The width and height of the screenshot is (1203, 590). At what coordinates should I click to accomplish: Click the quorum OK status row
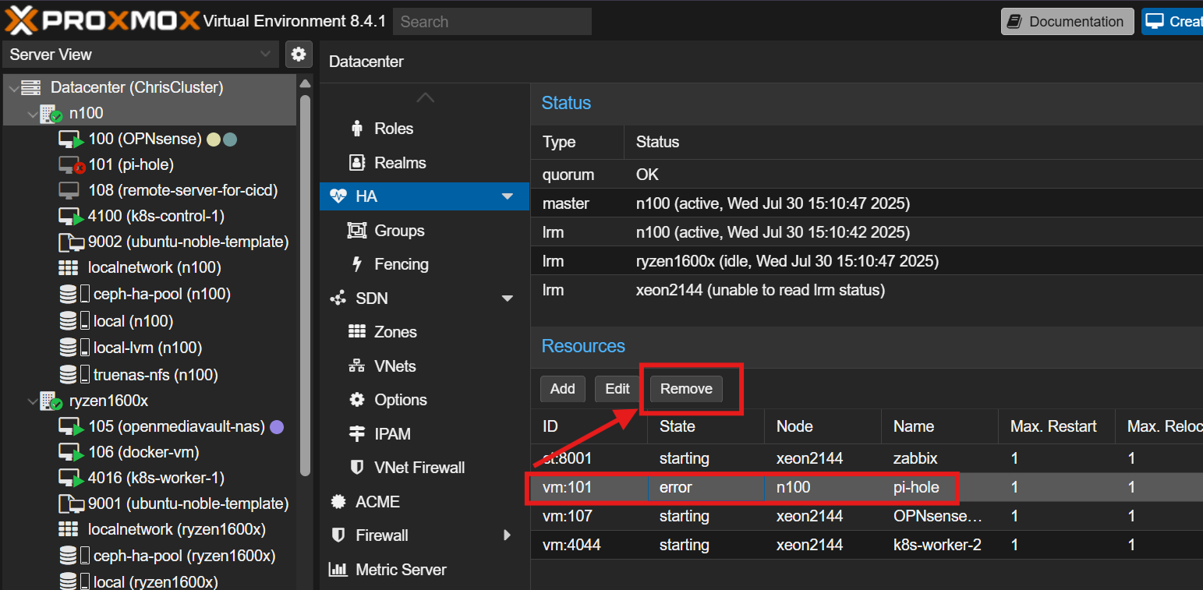867,175
